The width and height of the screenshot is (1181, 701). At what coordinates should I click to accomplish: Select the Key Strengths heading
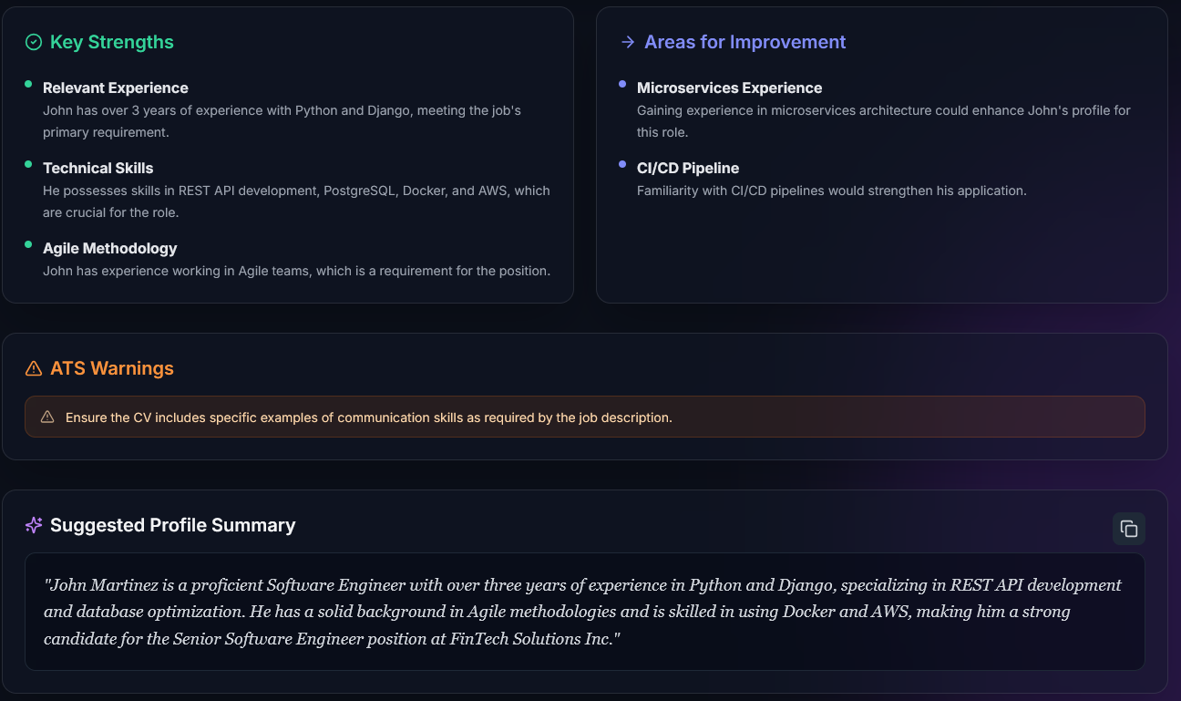pos(112,42)
